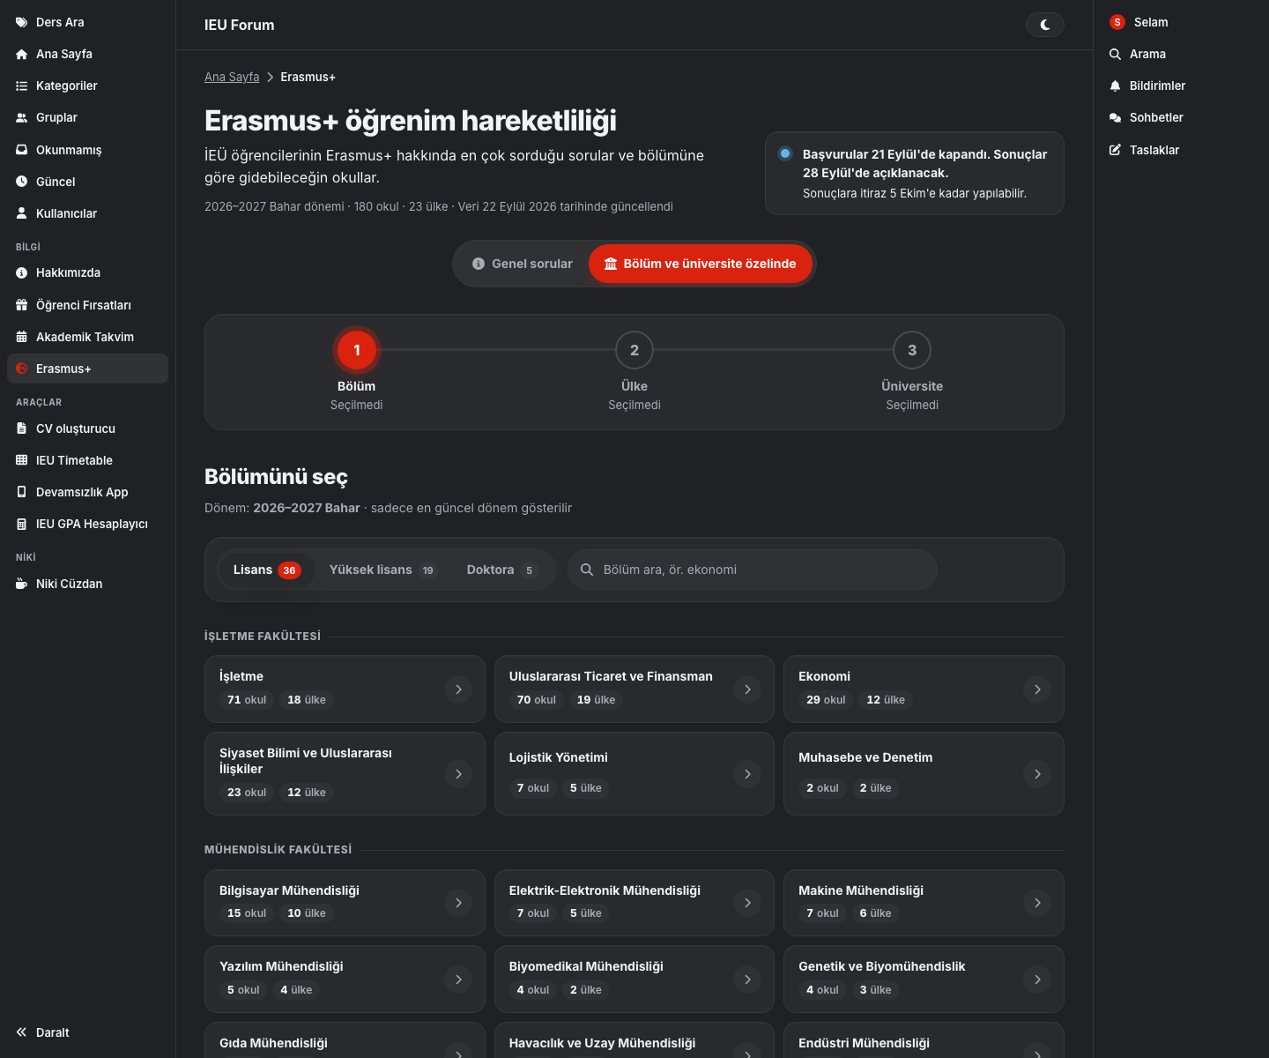1269x1058 pixels.
Task: Open Hakkımızda info icon
Action: (22, 273)
